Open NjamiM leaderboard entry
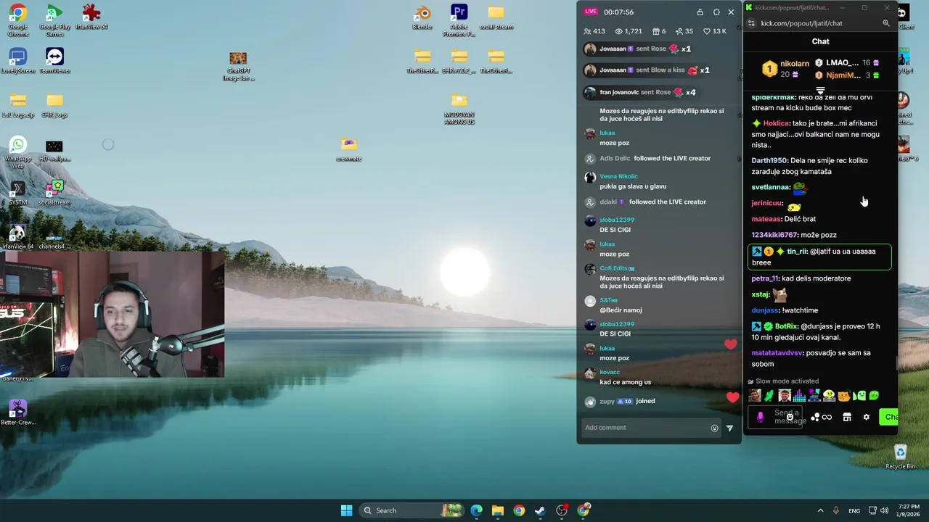 [847, 75]
